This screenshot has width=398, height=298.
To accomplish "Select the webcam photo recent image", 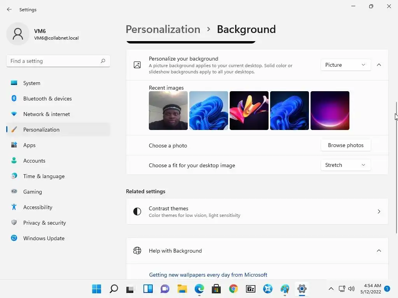I will pos(168,111).
